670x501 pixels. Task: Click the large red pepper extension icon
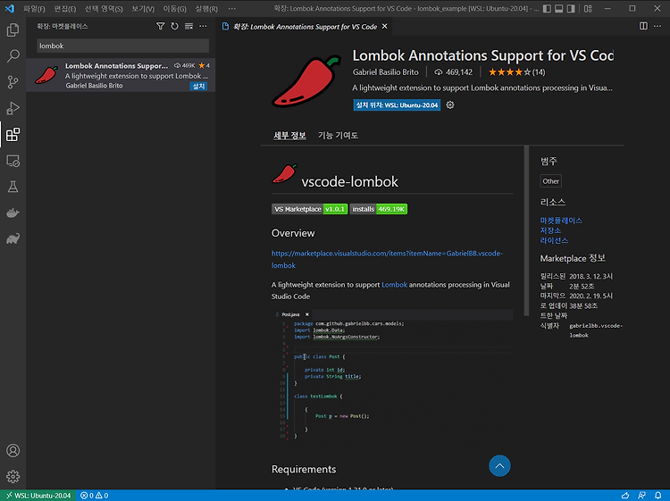point(306,81)
